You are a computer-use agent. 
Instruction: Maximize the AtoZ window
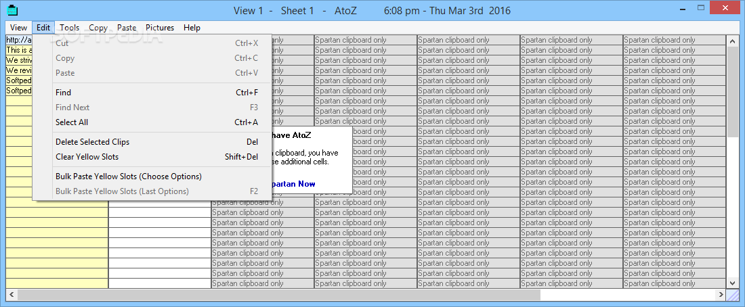701,7
